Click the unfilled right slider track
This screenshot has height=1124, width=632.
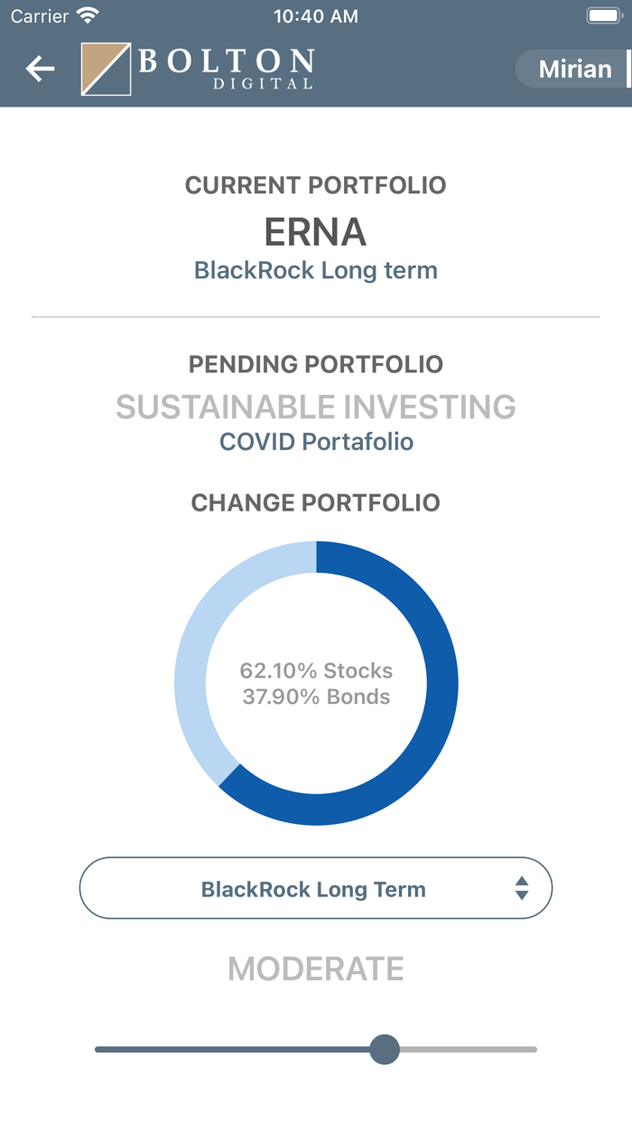468,1050
